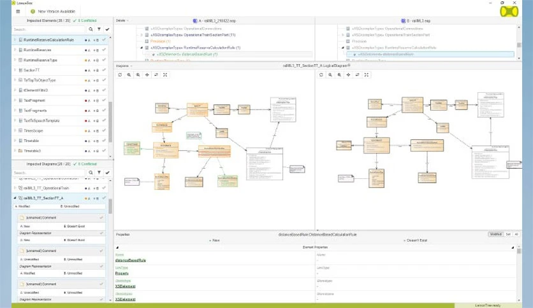Open the Details panel dropdown
The image size is (533, 308).
point(122,21)
